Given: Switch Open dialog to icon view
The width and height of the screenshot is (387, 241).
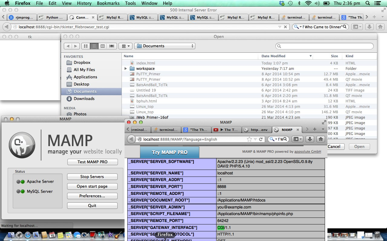Looking at the screenshot, I should coord(86,46).
